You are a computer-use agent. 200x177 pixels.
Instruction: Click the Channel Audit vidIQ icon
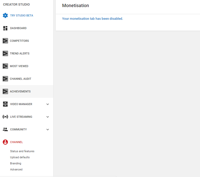pos(5,79)
